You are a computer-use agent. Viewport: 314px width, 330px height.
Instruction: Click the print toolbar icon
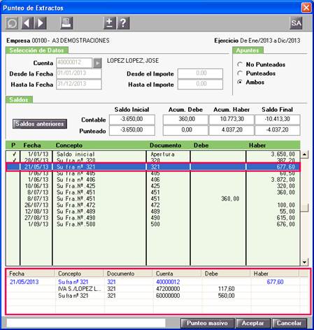click(66, 23)
